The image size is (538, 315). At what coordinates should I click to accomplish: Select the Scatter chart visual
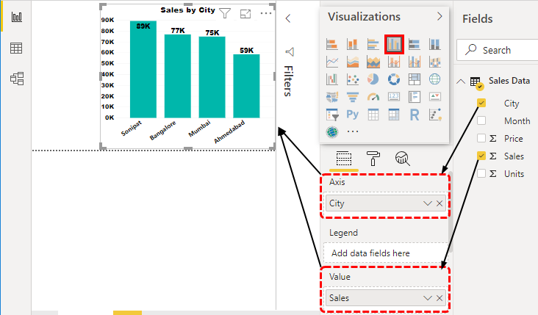pyautogui.click(x=352, y=79)
